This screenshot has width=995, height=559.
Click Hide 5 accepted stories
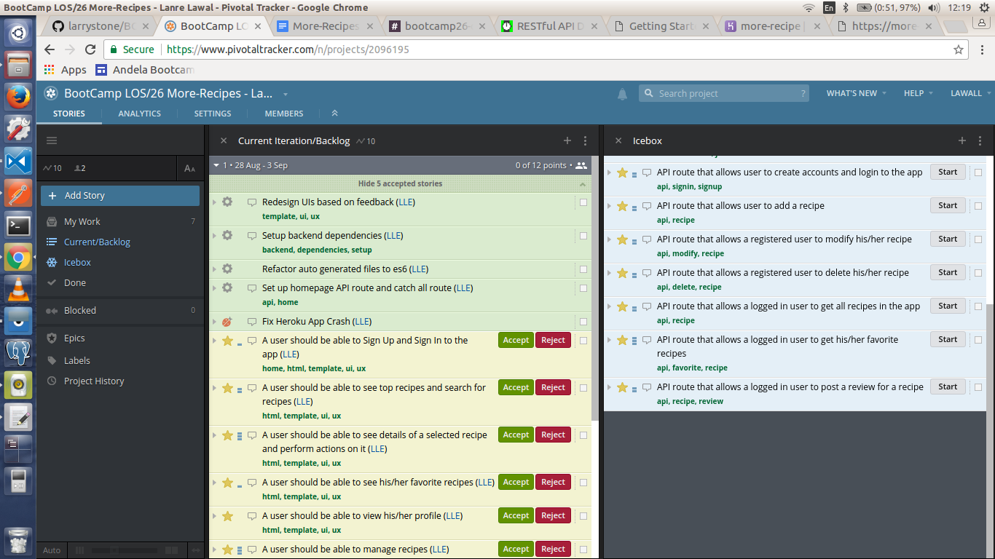(400, 183)
